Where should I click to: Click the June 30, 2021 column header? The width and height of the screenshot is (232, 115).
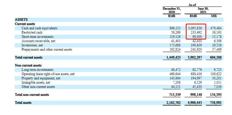point(203,10)
